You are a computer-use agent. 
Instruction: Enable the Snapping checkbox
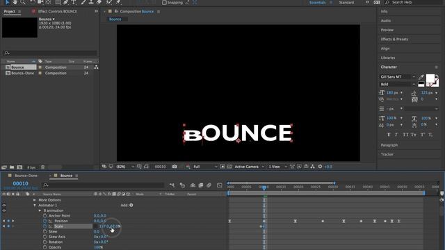(x=164, y=3)
